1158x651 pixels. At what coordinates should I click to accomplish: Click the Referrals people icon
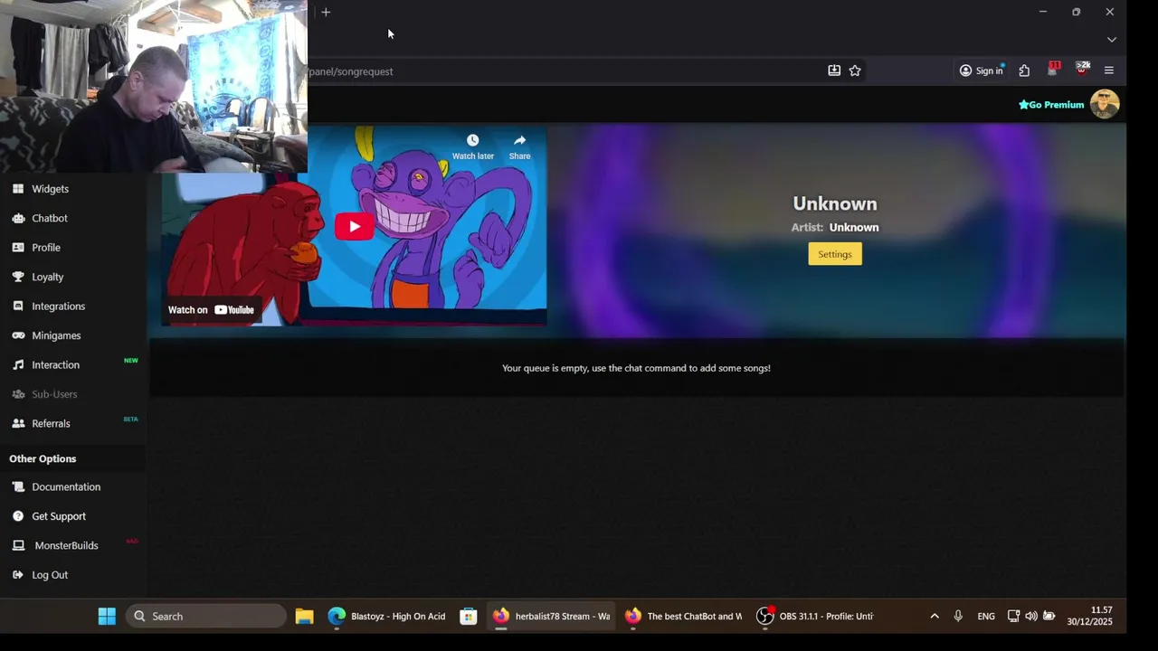click(x=18, y=423)
